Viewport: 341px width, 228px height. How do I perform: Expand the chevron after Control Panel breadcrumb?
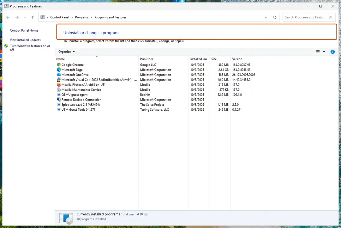tap(72, 17)
